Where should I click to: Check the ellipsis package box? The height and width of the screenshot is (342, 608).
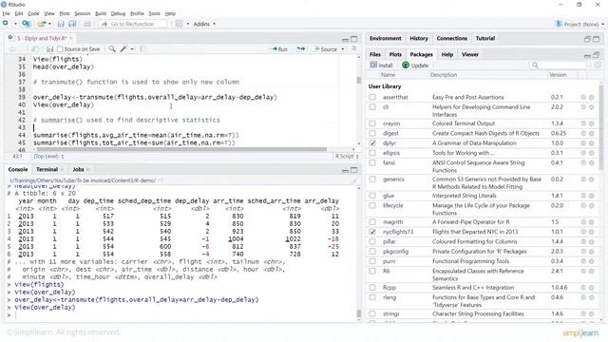coord(372,153)
